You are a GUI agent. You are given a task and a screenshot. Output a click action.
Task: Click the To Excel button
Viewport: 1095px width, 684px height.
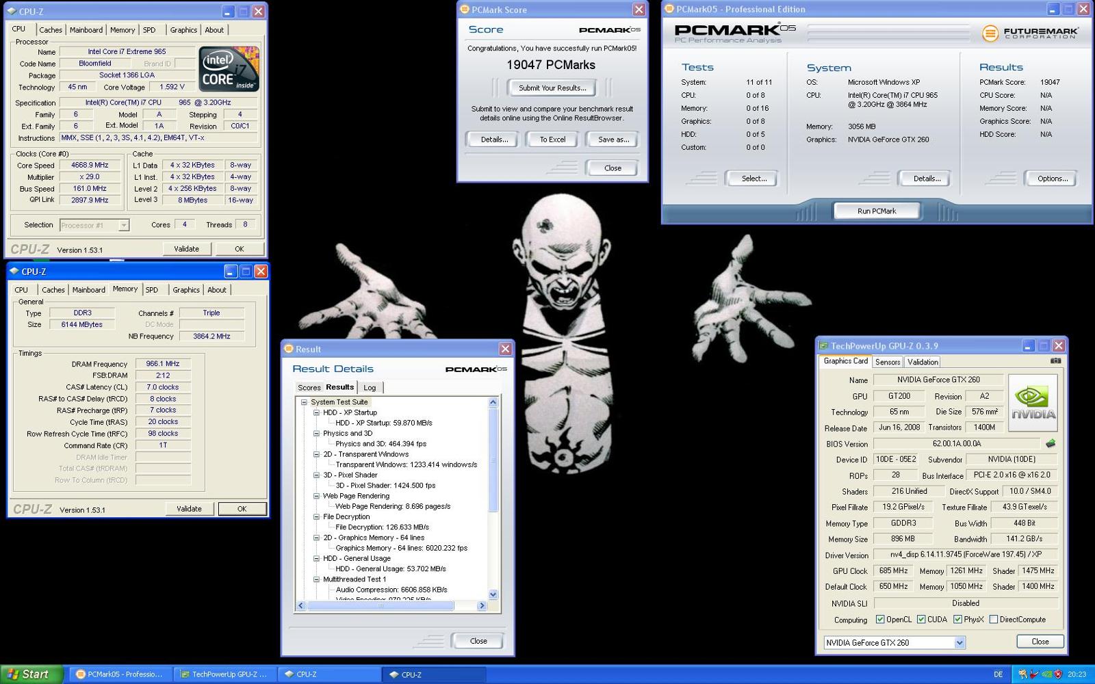(x=552, y=140)
